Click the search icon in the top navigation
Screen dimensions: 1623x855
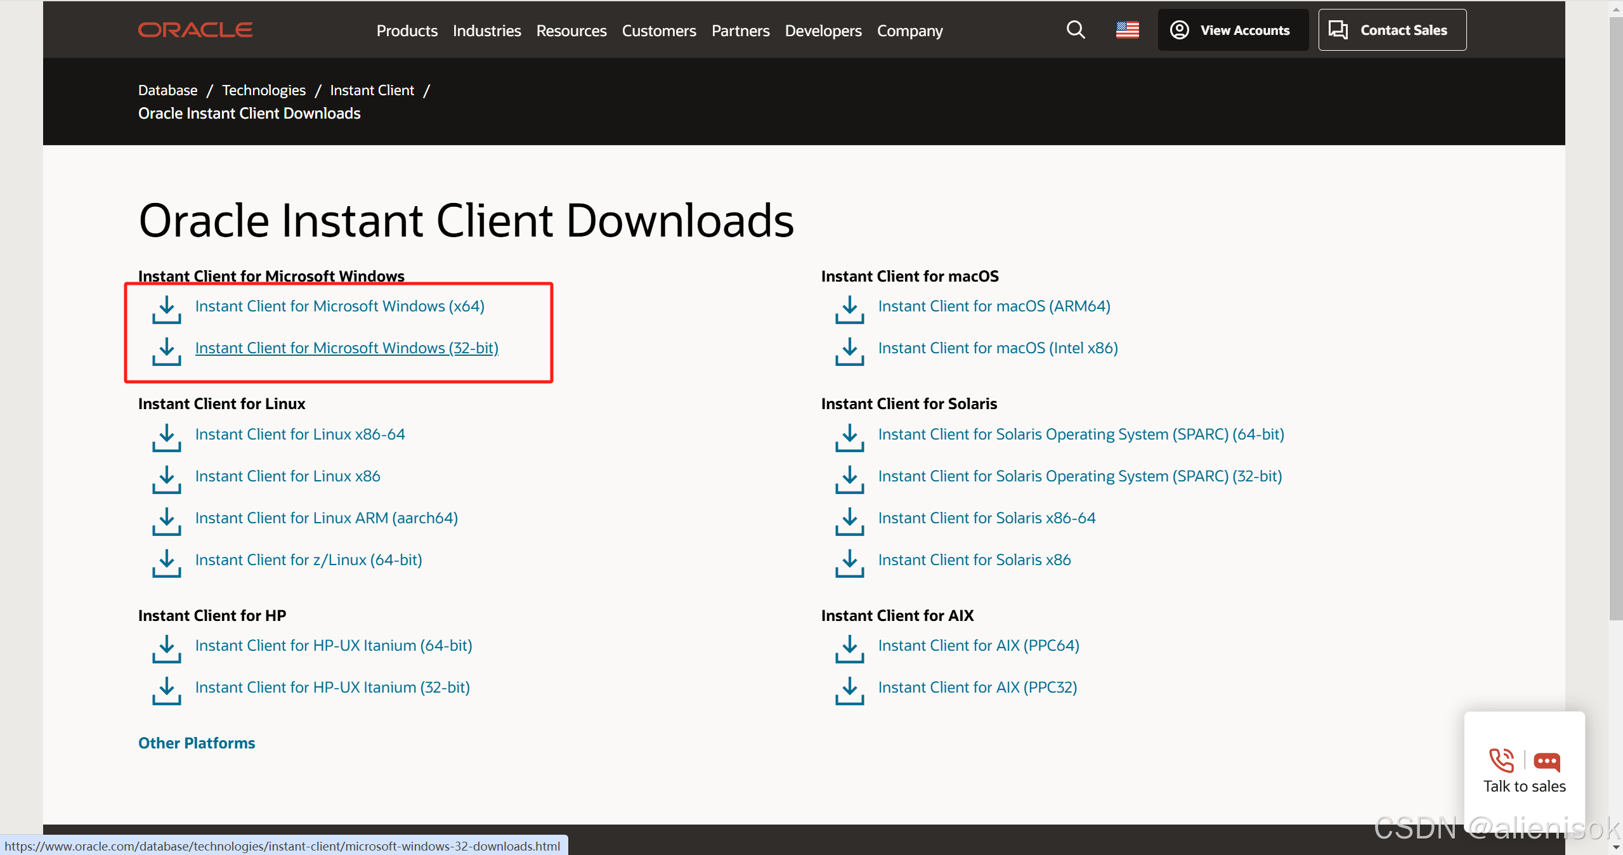(x=1075, y=30)
